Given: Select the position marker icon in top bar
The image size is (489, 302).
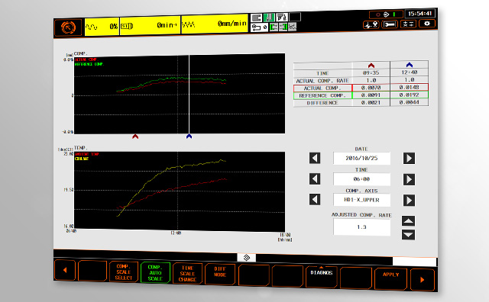Looking at the screenshot, I should (371, 24).
